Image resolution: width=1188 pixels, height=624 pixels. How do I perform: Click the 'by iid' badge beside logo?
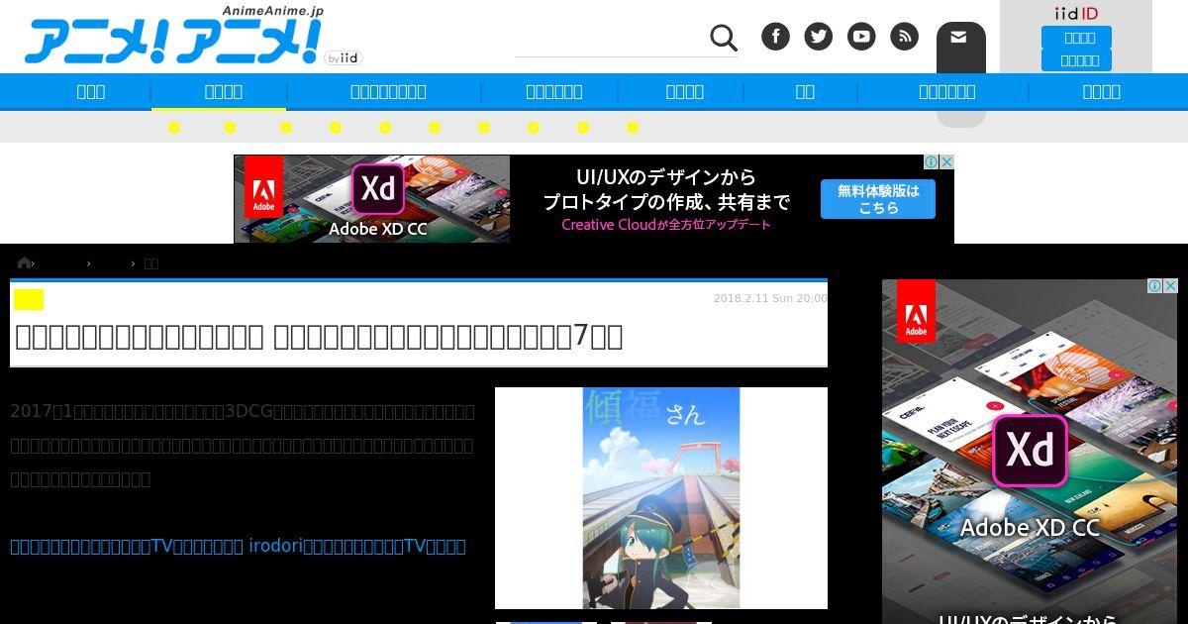(344, 58)
